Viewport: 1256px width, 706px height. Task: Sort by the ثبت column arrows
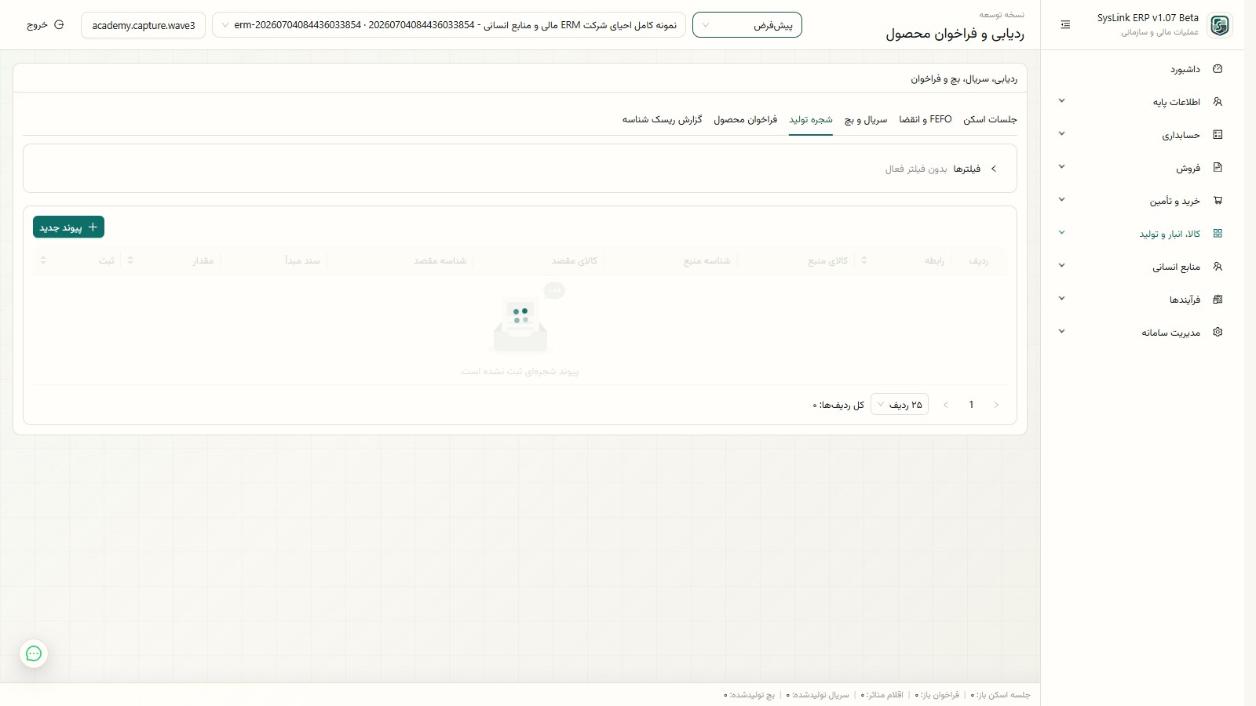point(43,260)
